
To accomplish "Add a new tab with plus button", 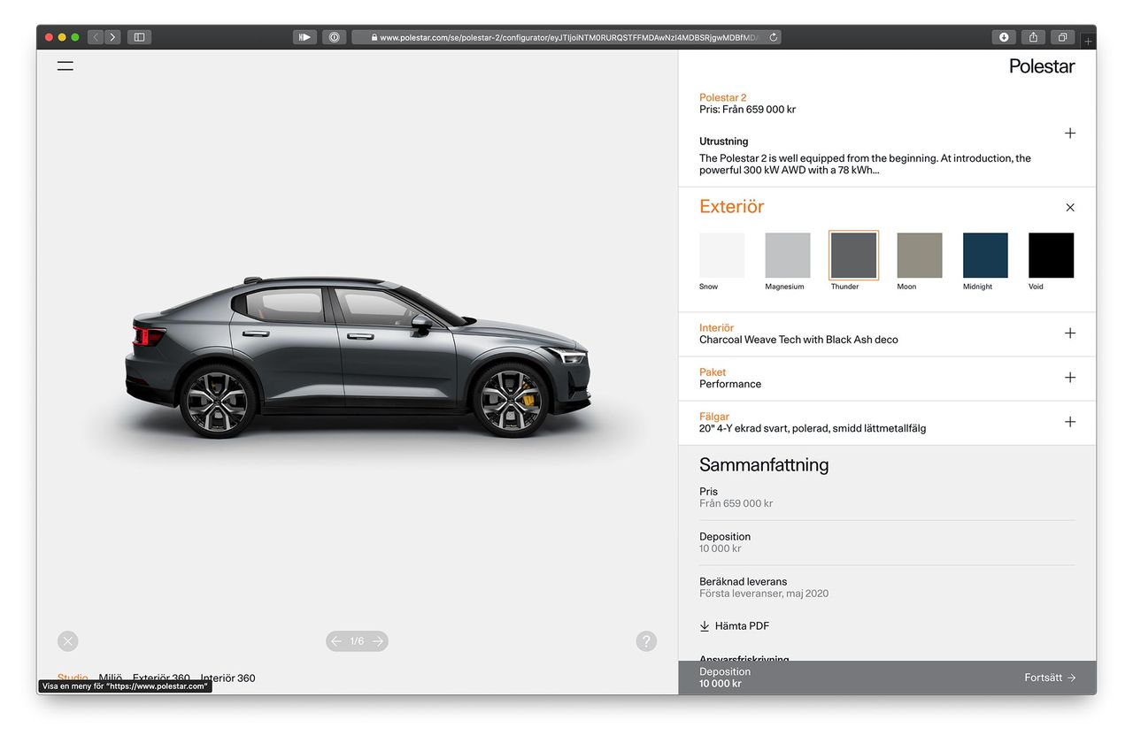I will coord(1089,41).
